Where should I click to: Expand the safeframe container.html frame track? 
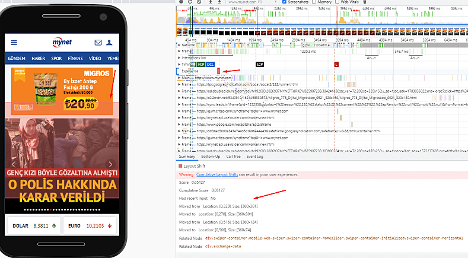tap(179, 131)
